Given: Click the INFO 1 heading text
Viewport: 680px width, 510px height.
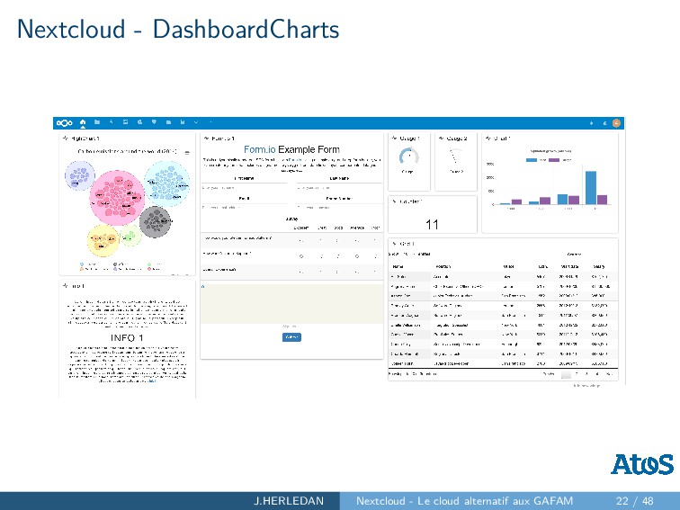Looking at the screenshot, I should click(127, 338).
